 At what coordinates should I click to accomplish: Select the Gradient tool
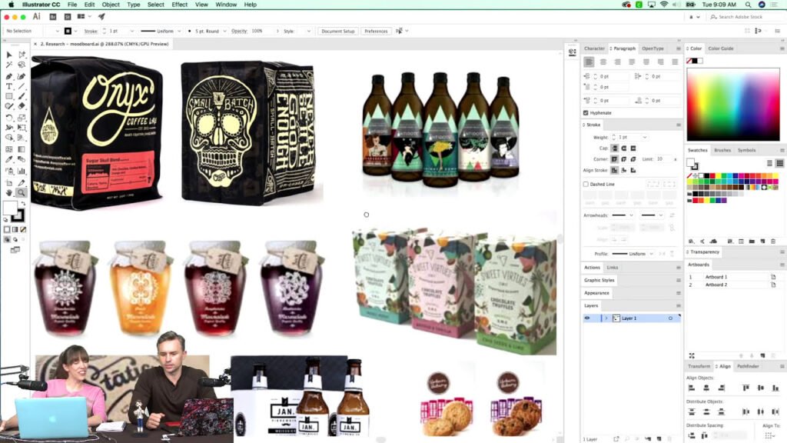click(22, 149)
